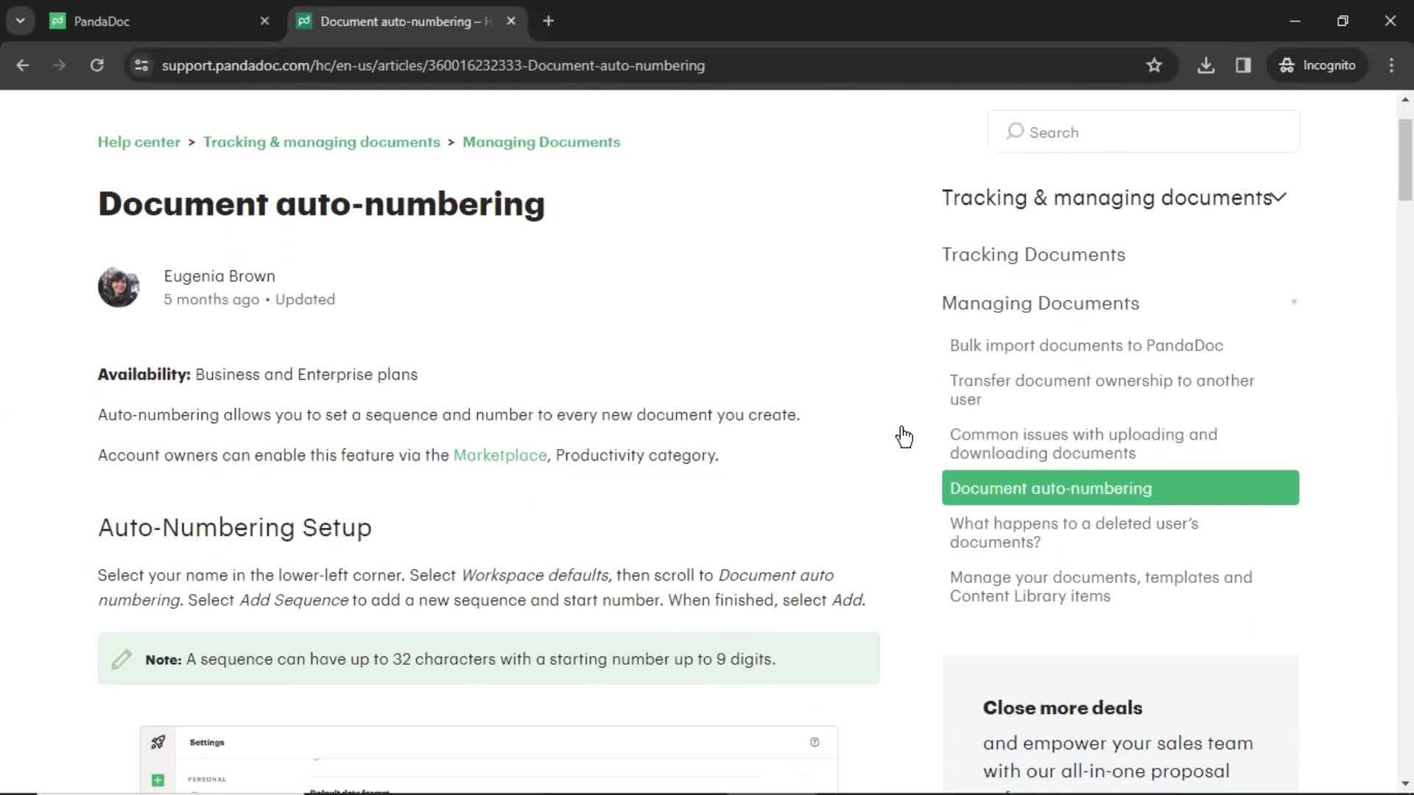Click the magnifier icon in Search
This screenshot has height=795, width=1414.
1015,132
